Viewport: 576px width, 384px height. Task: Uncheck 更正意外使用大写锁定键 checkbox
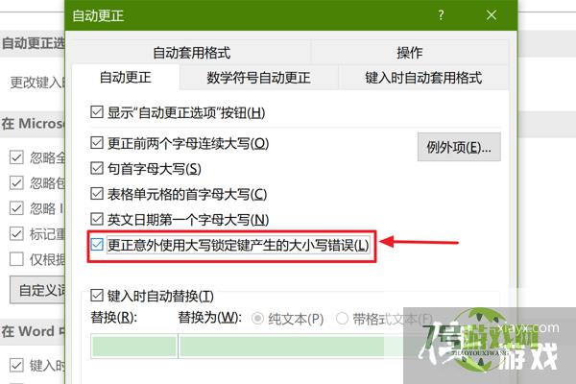pyautogui.click(x=97, y=244)
